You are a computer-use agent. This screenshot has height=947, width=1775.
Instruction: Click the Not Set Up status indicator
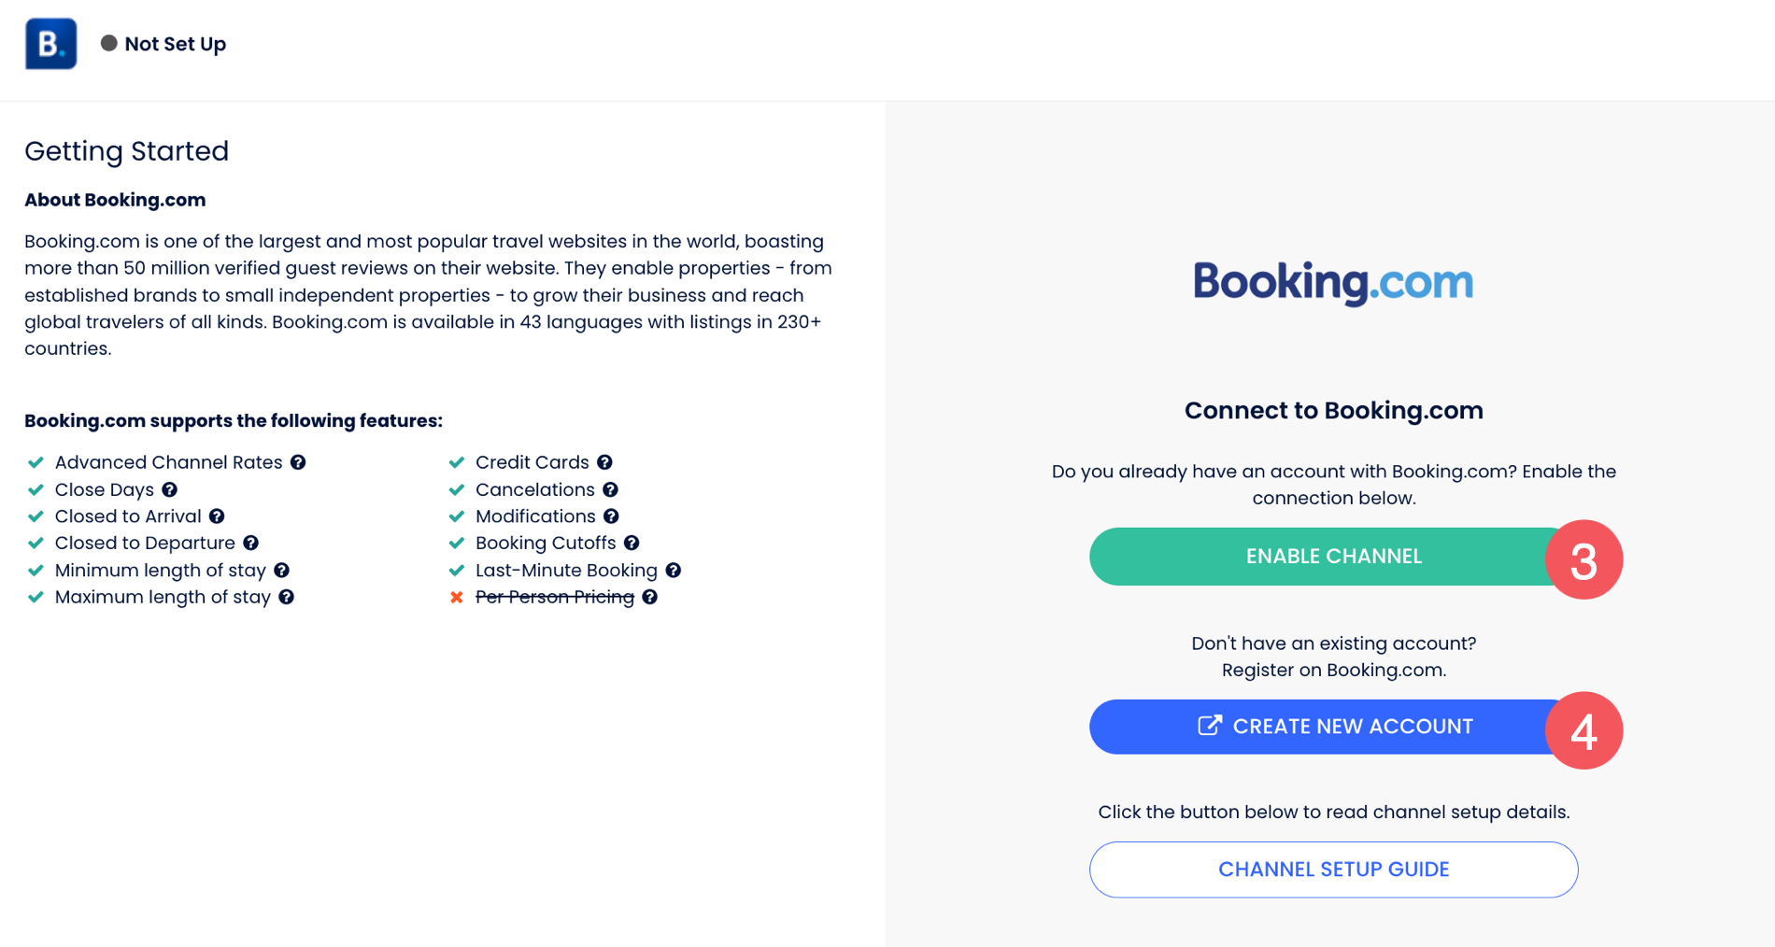tap(163, 44)
